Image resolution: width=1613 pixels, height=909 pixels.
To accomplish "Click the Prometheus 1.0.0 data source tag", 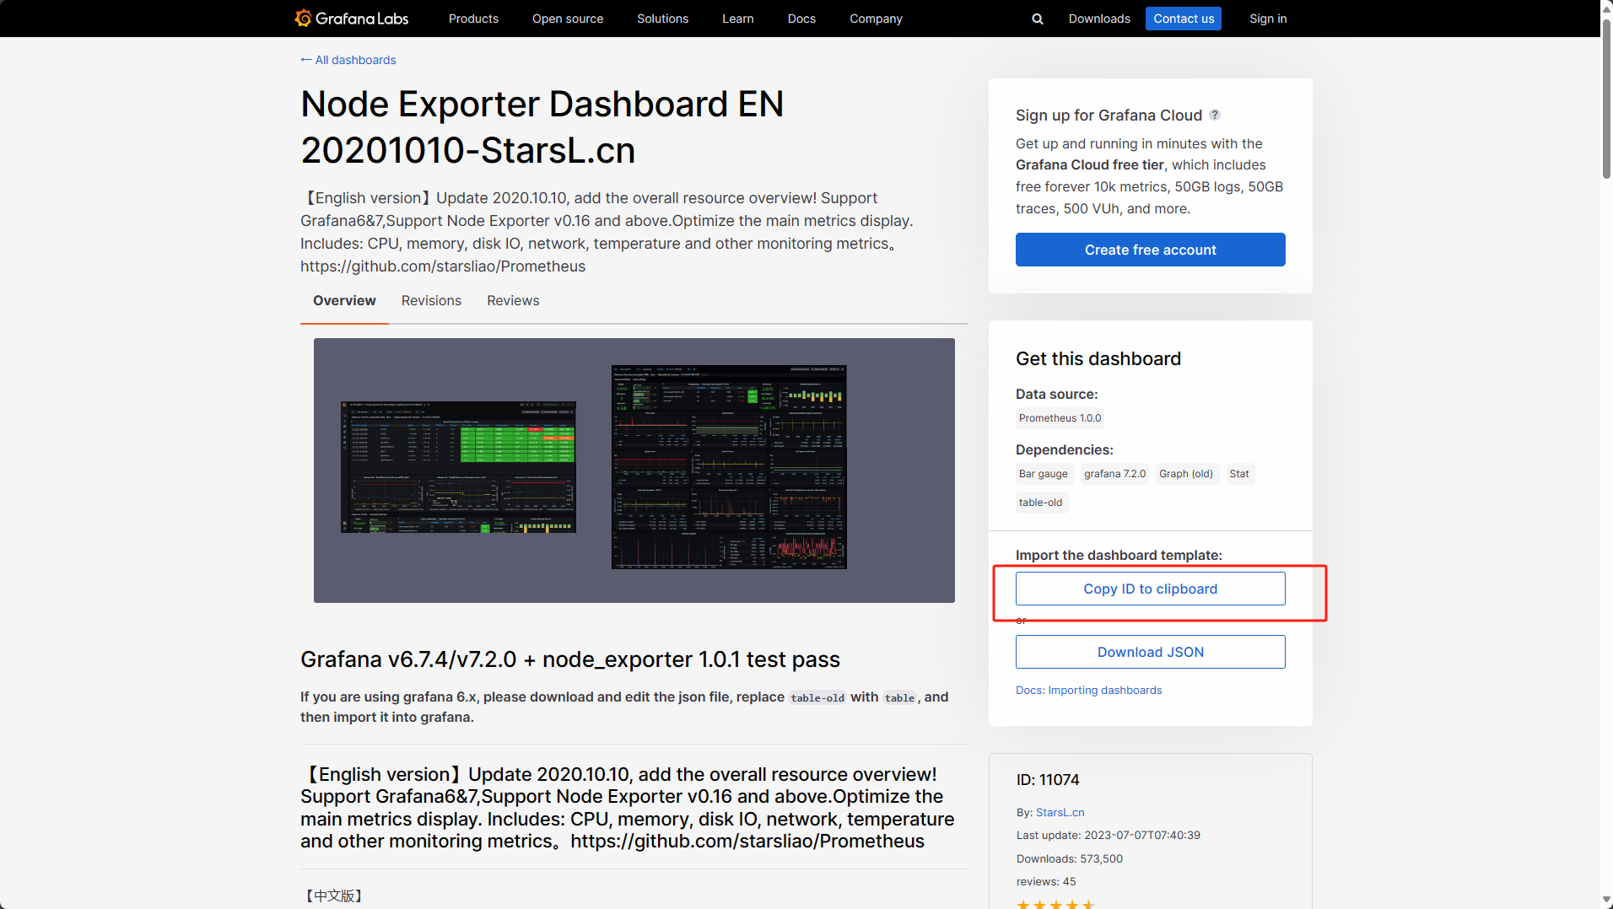I will (1060, 418).
